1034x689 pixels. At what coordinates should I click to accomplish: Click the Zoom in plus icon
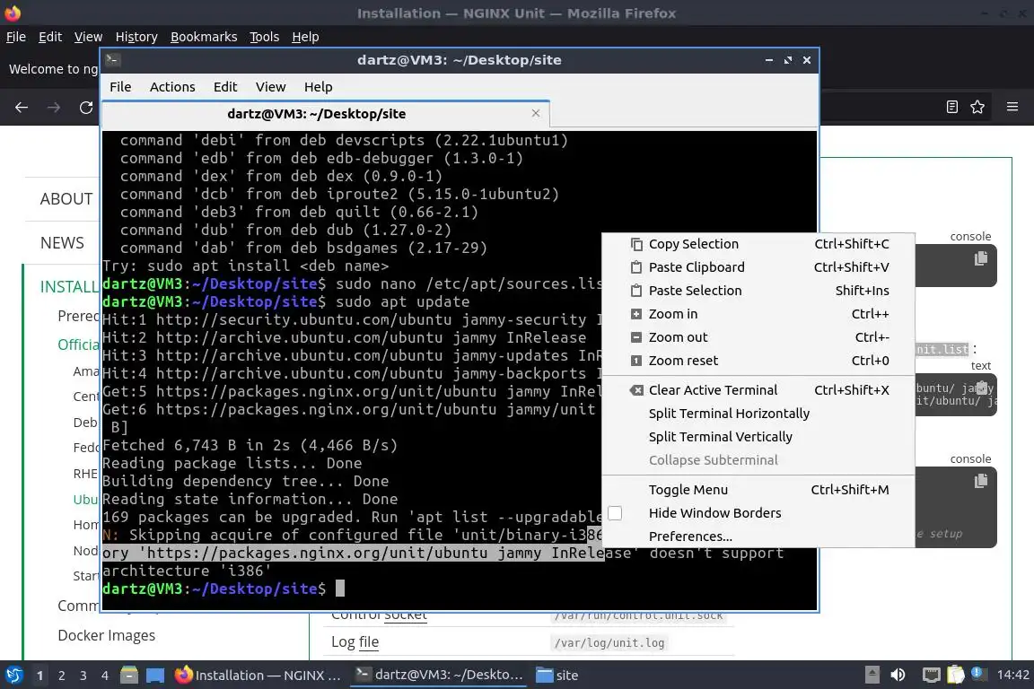click(635, 314)
